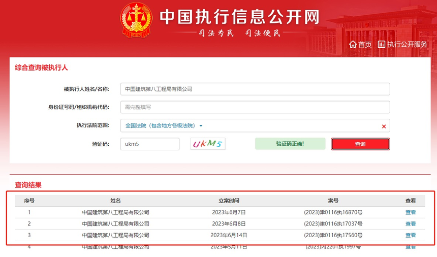Click the 立案时间 column header

tap(229, 201)
